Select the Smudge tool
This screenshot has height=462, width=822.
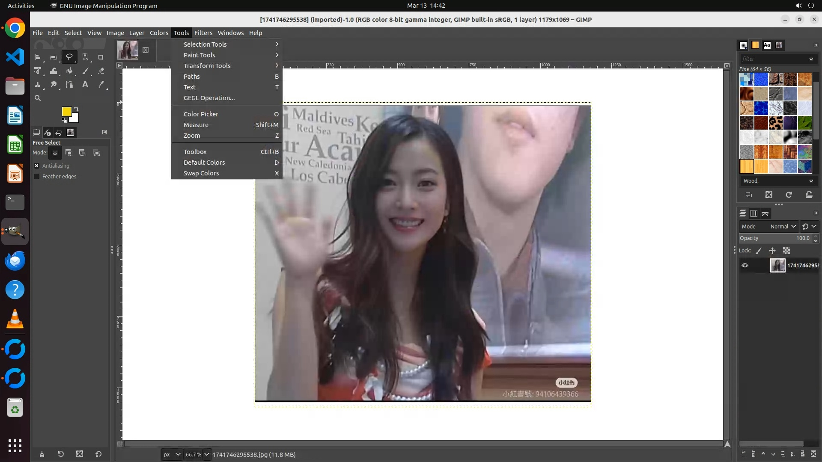click(x=54, y=85)
